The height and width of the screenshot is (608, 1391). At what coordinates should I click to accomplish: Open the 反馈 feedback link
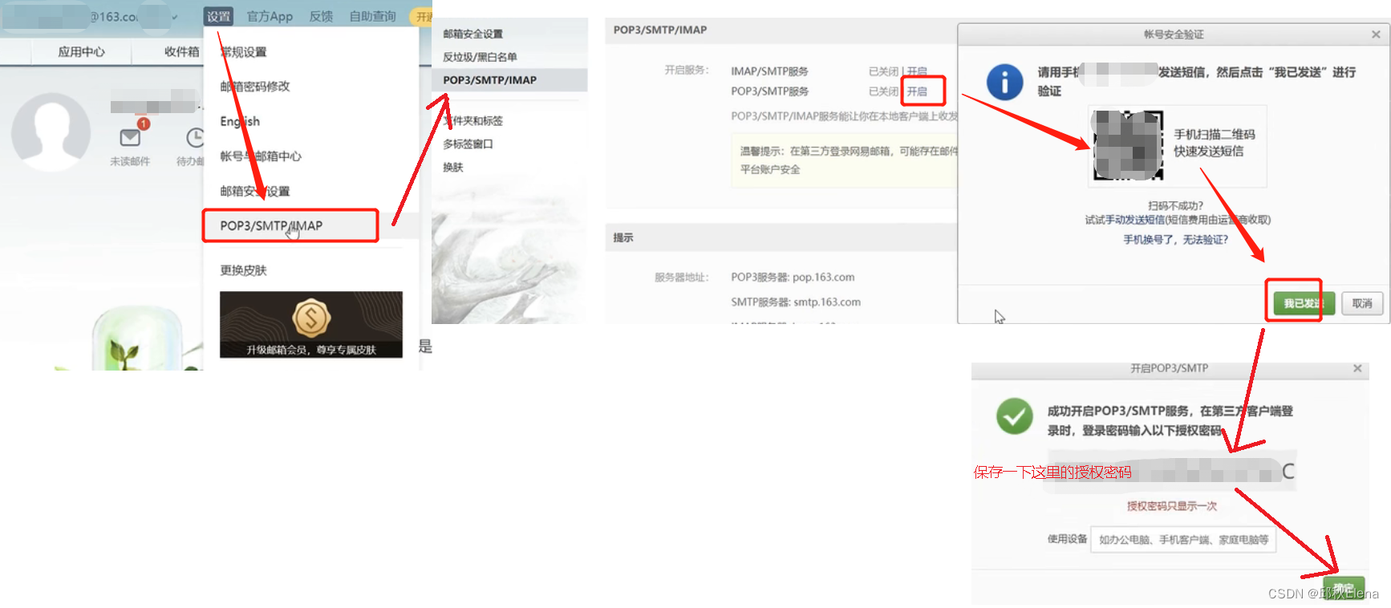pos(321,16)
